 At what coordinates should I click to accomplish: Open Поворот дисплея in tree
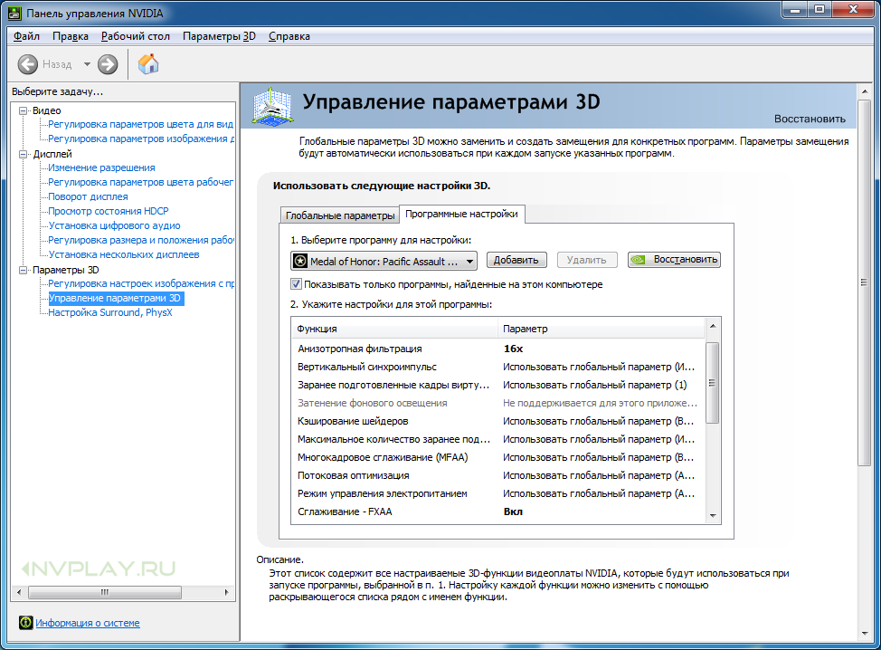89,196
